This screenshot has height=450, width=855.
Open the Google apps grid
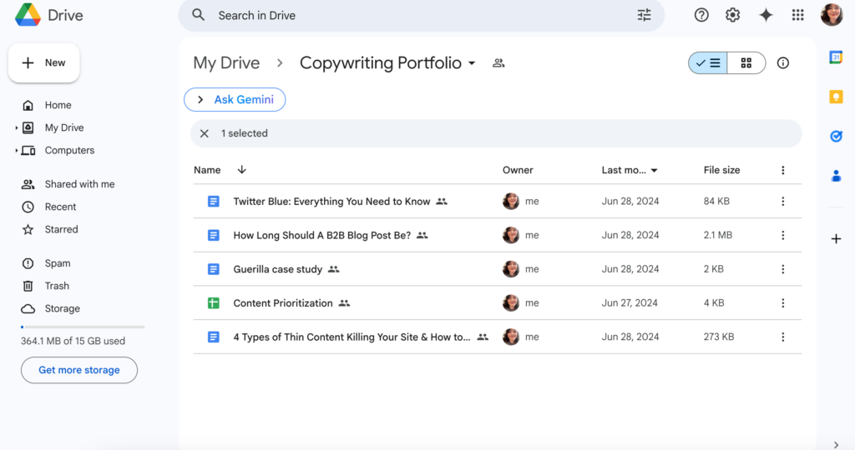point(797,15)
